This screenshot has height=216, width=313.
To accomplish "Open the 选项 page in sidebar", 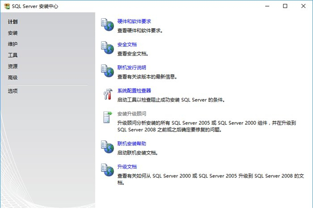I will [13, 91].
